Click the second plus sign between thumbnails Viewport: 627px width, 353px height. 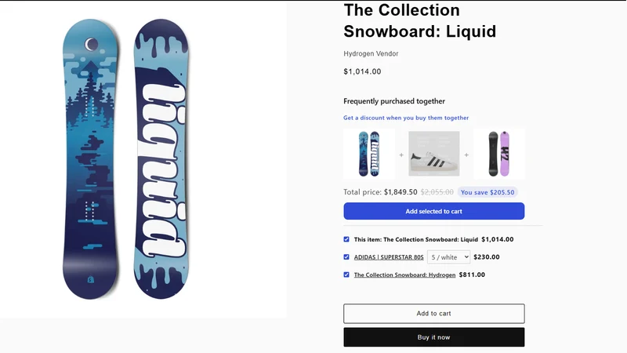pyautogui.click(x=466, y=155)
